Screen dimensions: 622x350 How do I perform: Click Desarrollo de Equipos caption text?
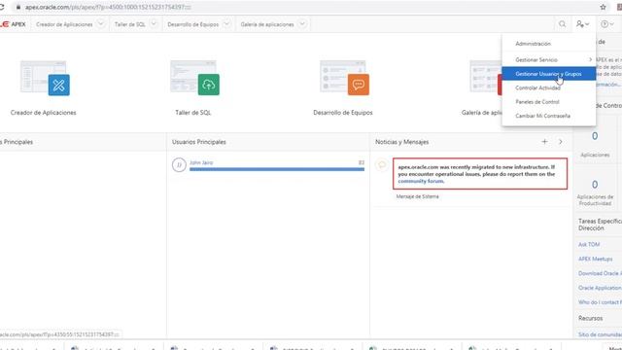[x=343, y=113]
